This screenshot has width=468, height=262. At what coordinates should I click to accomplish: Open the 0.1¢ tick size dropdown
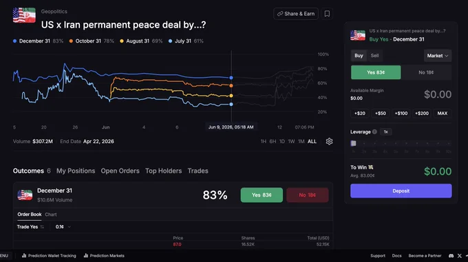pos(63,227)
